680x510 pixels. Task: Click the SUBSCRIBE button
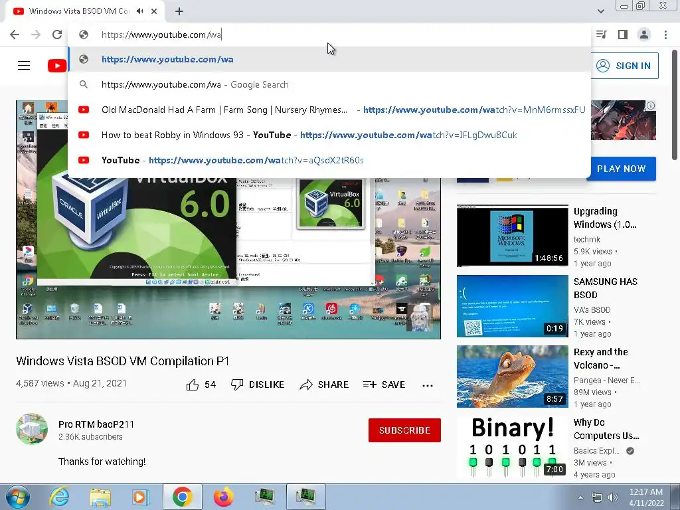[404, 430]
